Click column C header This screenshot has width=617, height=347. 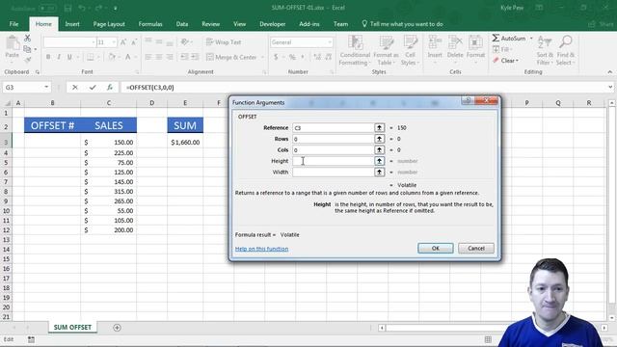click(x=109, y=103)
